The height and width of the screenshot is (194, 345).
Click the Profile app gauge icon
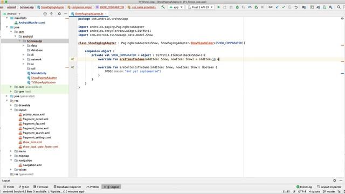click(x=250, y=7)
